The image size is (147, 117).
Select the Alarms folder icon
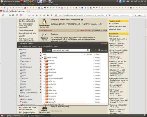[x=47, y=61]
